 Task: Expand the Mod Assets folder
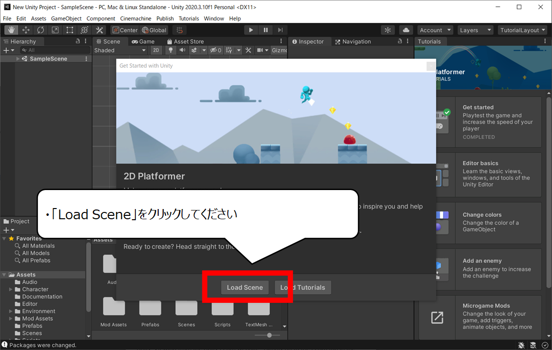(x=11, y=319)
